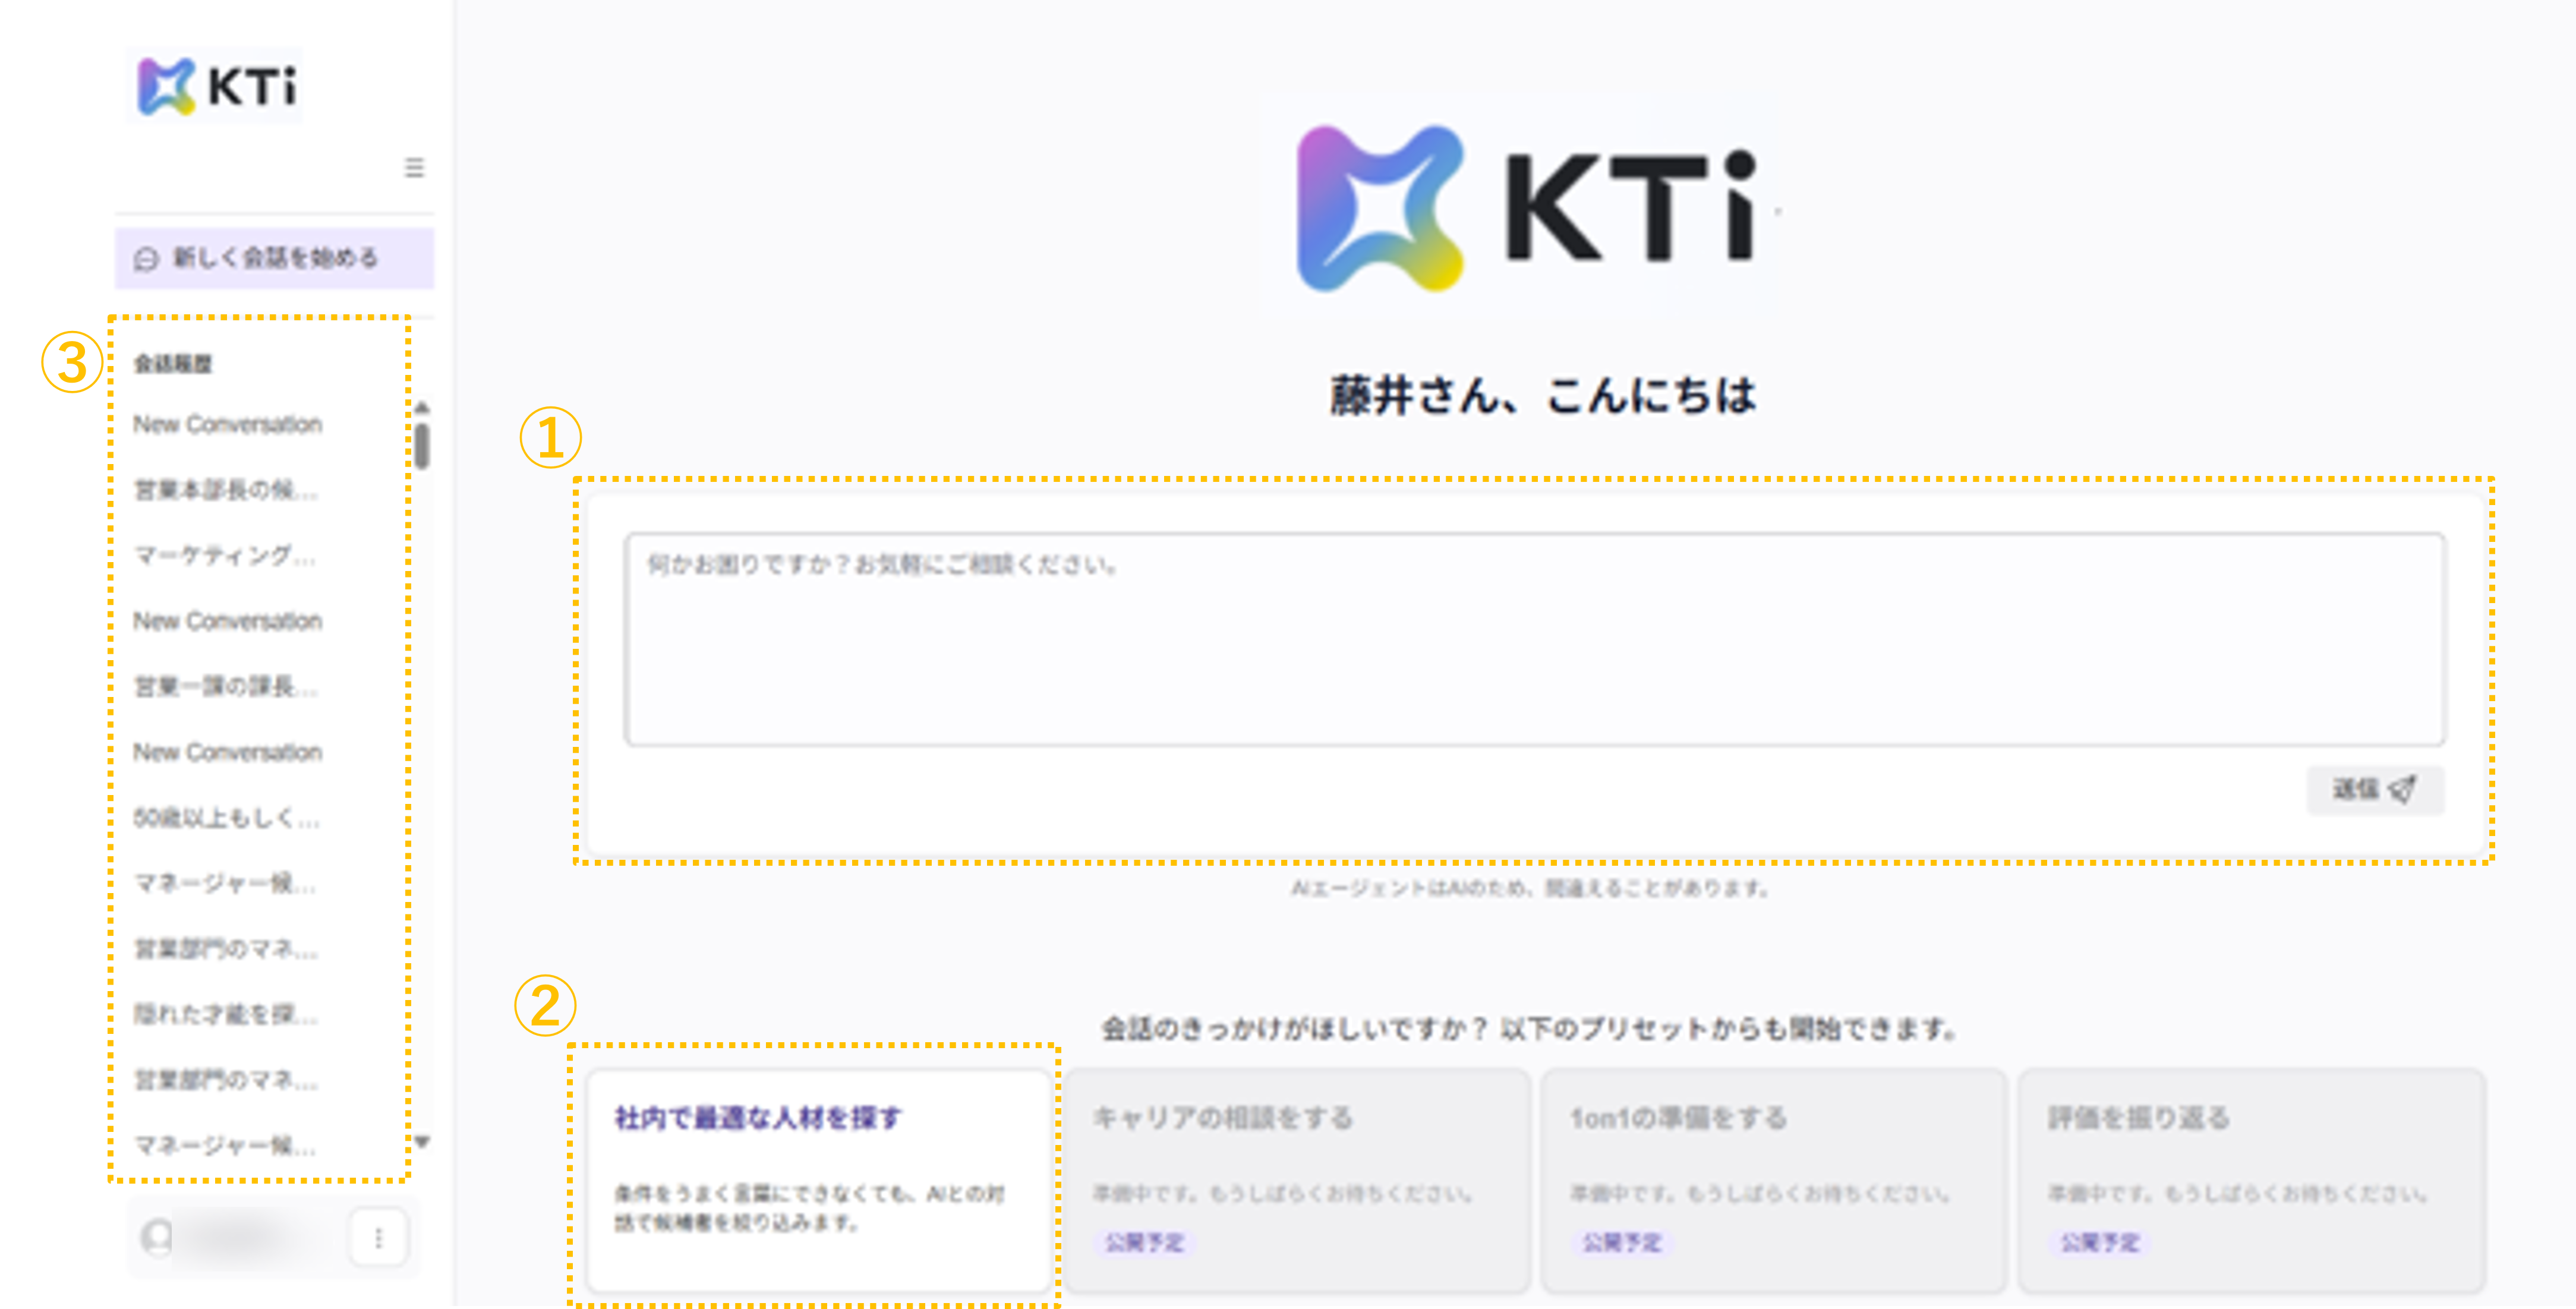
Task: Click 公開予定 badge on 評価を振り返る card
Action: [2099, 1243]
